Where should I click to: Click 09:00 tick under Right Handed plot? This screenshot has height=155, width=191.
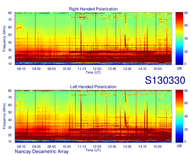pyautogui.click(x=37, y=69)
